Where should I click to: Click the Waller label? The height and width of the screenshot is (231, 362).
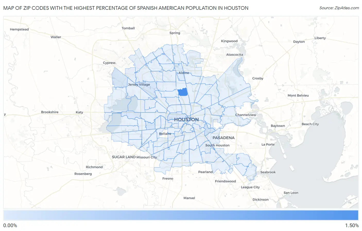click(56, 37)
